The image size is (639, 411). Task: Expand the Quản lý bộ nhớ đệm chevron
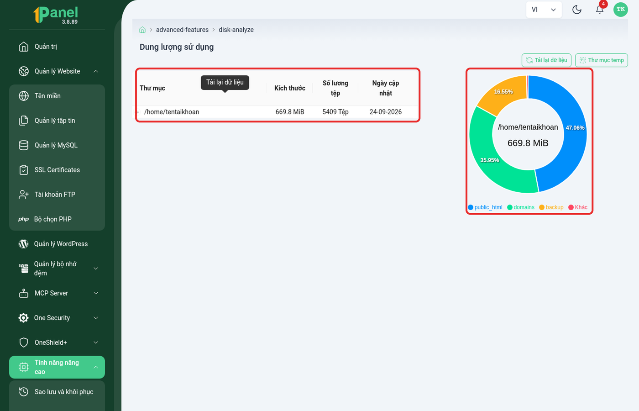tap(96, 269)
